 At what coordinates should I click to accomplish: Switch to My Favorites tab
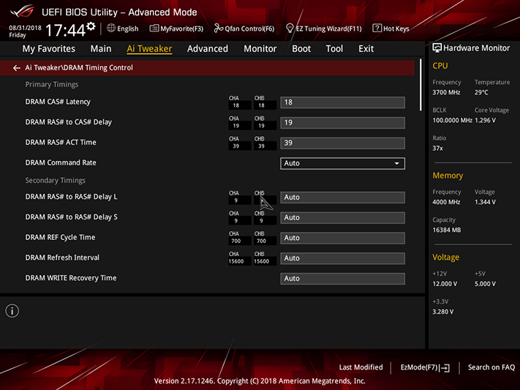(x=49, y=49)
